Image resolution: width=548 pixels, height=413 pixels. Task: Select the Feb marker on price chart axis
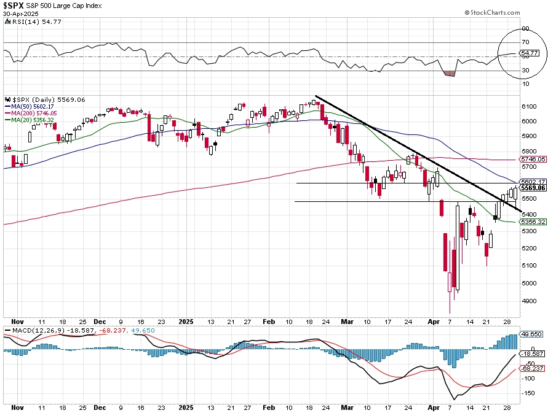point(269,322)
